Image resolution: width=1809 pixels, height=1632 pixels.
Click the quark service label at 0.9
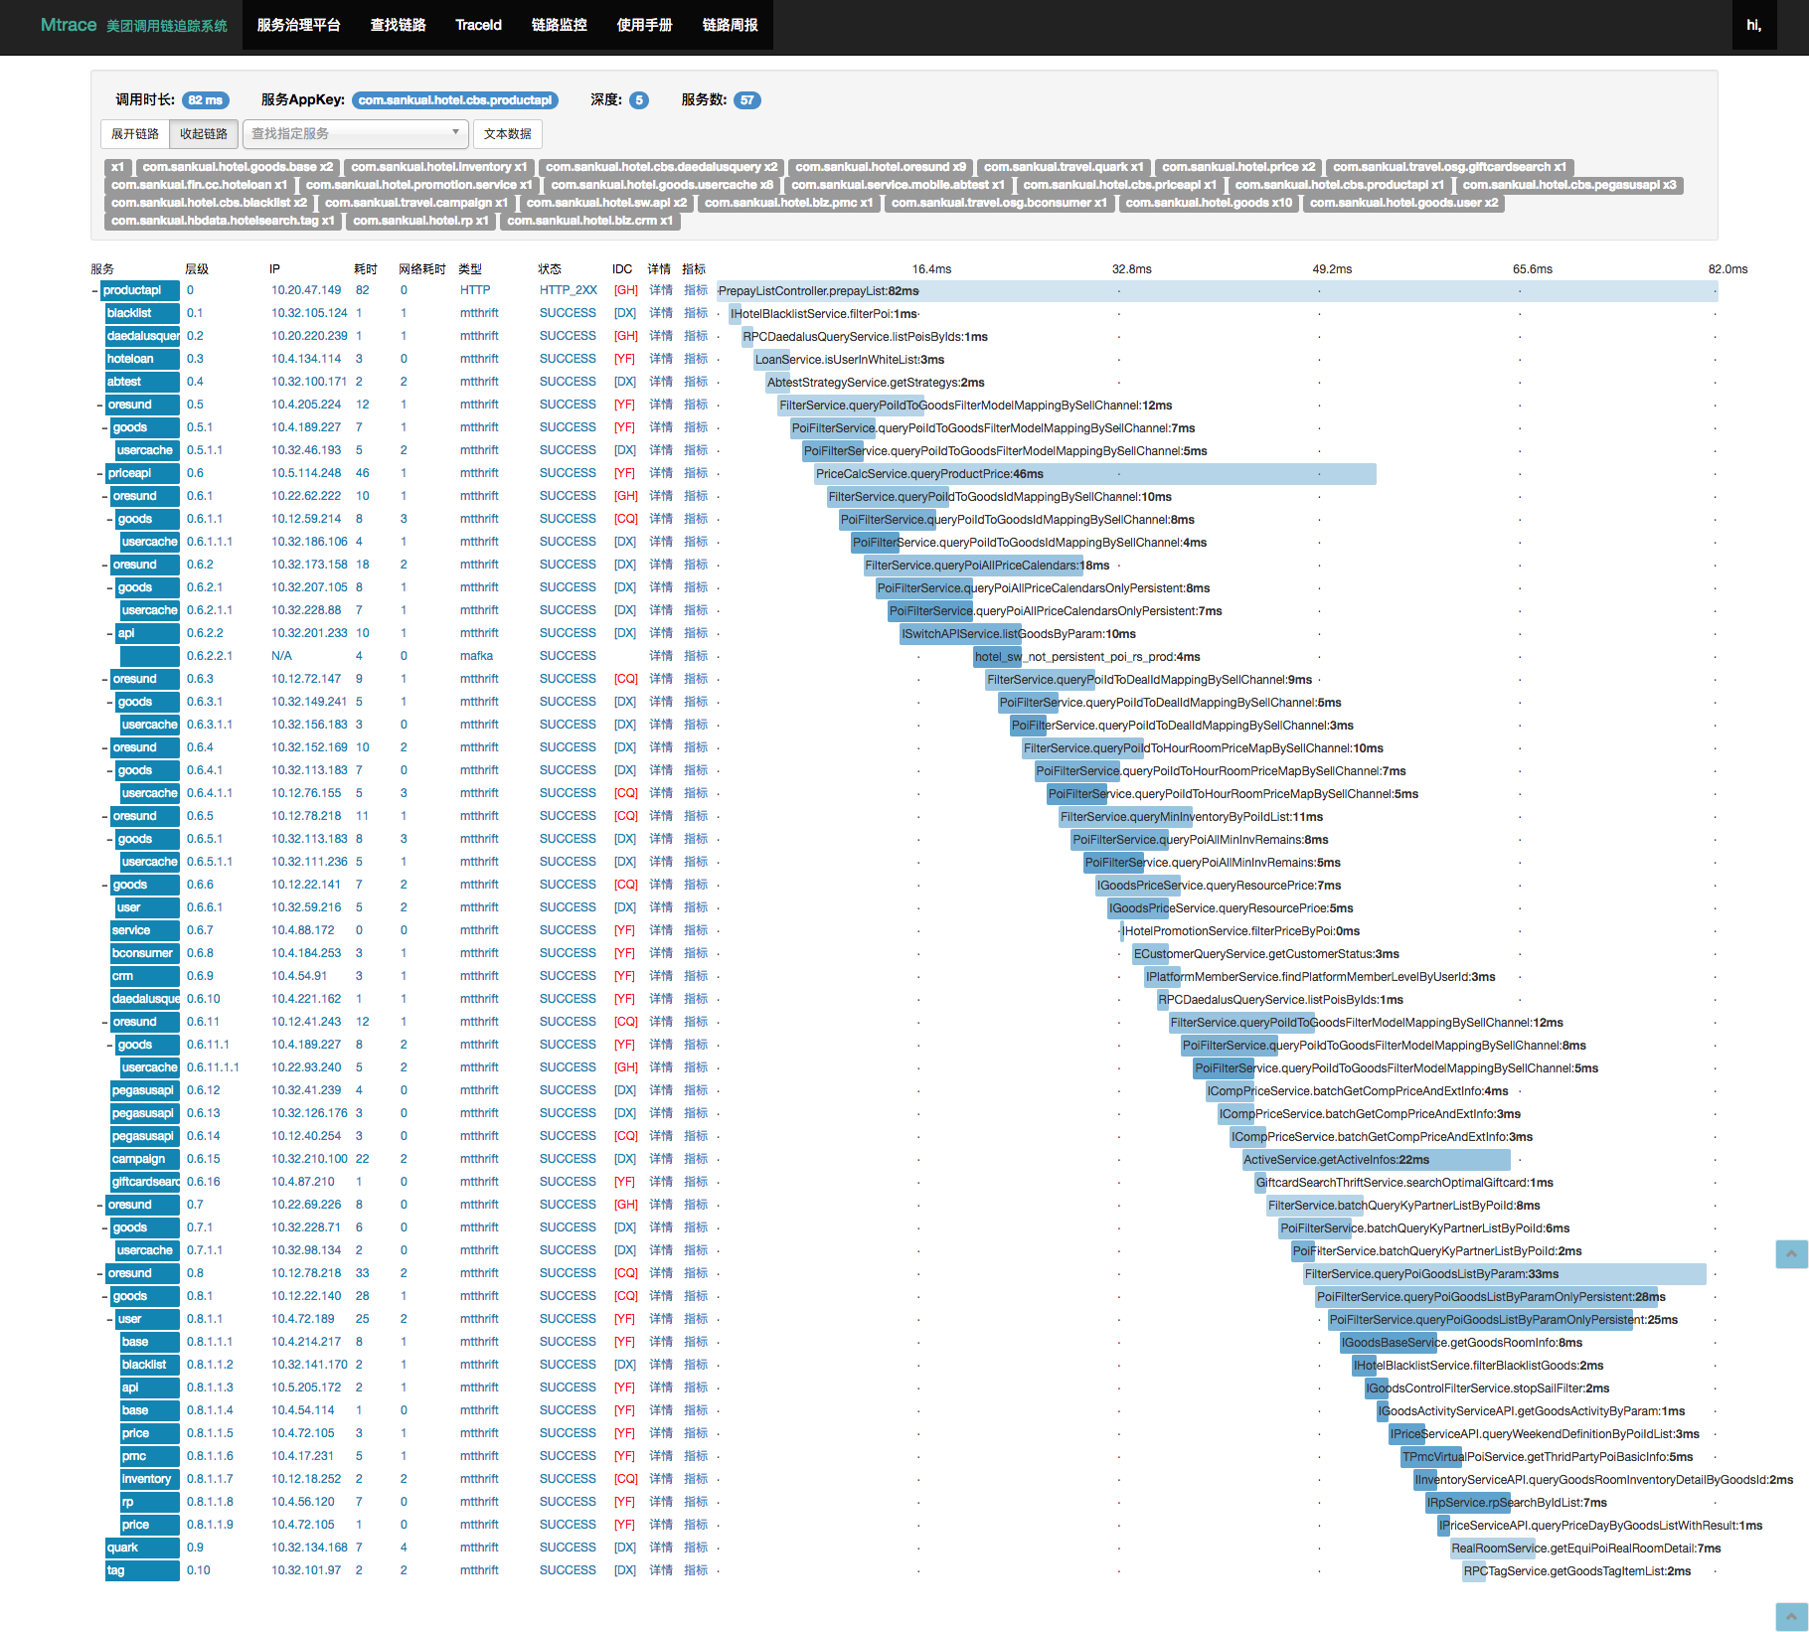click(142, 1548)
